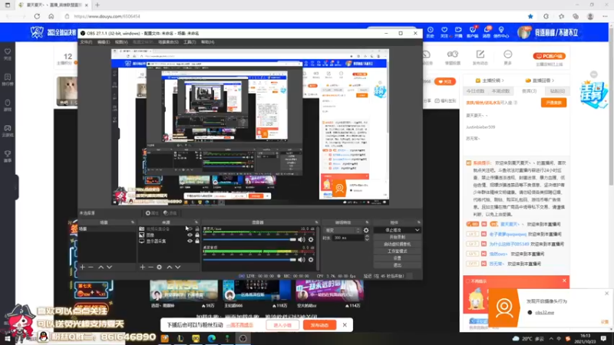Toggle visibility of the video capture device source

(190, 228)
